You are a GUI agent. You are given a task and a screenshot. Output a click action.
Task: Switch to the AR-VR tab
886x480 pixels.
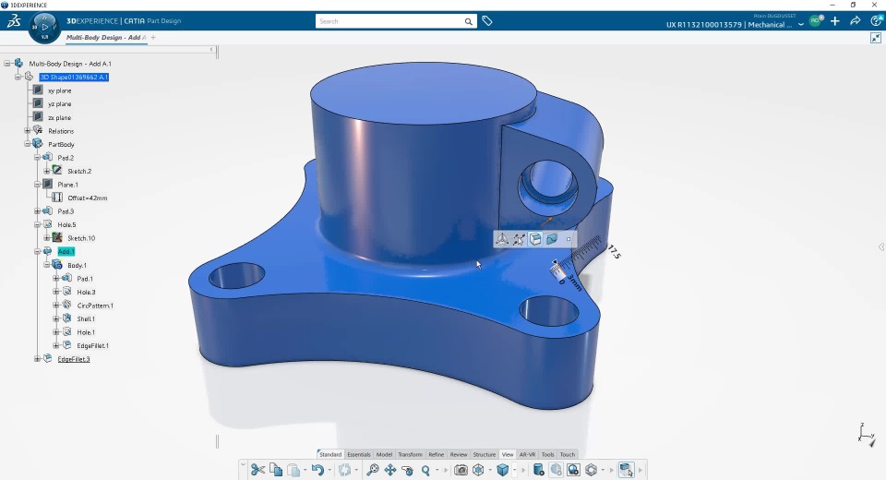click(x=527, y=454)
